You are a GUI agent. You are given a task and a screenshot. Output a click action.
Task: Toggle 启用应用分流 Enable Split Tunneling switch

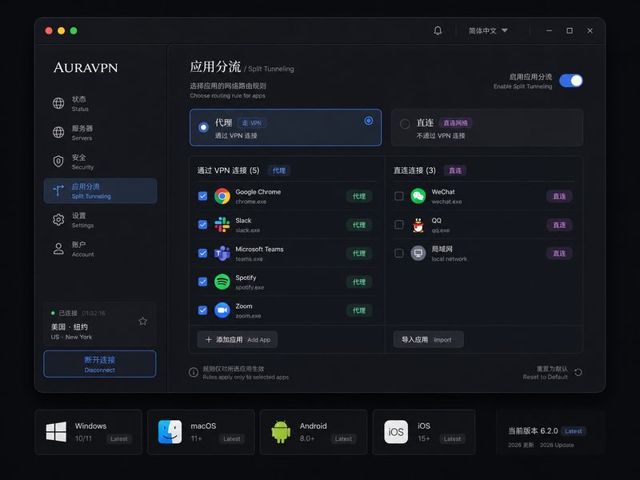[x=570, y=81]
